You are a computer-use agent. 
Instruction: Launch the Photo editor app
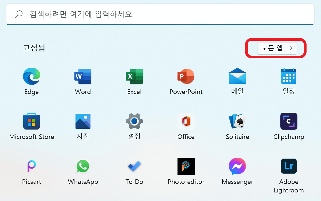coord(186,166)
